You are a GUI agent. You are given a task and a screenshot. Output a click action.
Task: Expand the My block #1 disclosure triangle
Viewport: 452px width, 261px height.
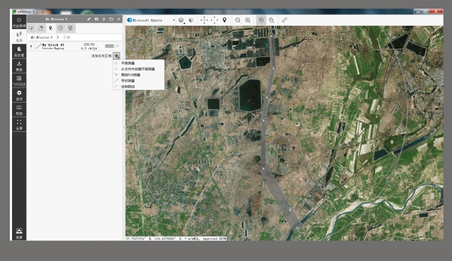point(32,46)
